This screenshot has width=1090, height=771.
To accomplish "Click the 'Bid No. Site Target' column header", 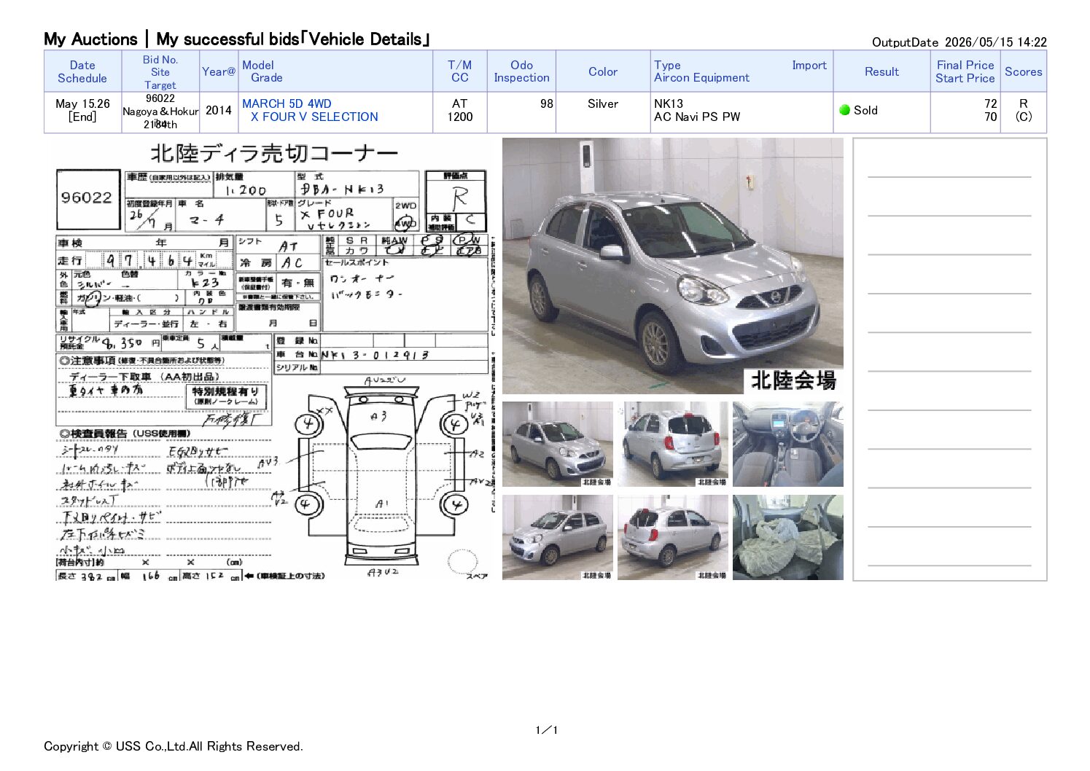I will [160, 71].
